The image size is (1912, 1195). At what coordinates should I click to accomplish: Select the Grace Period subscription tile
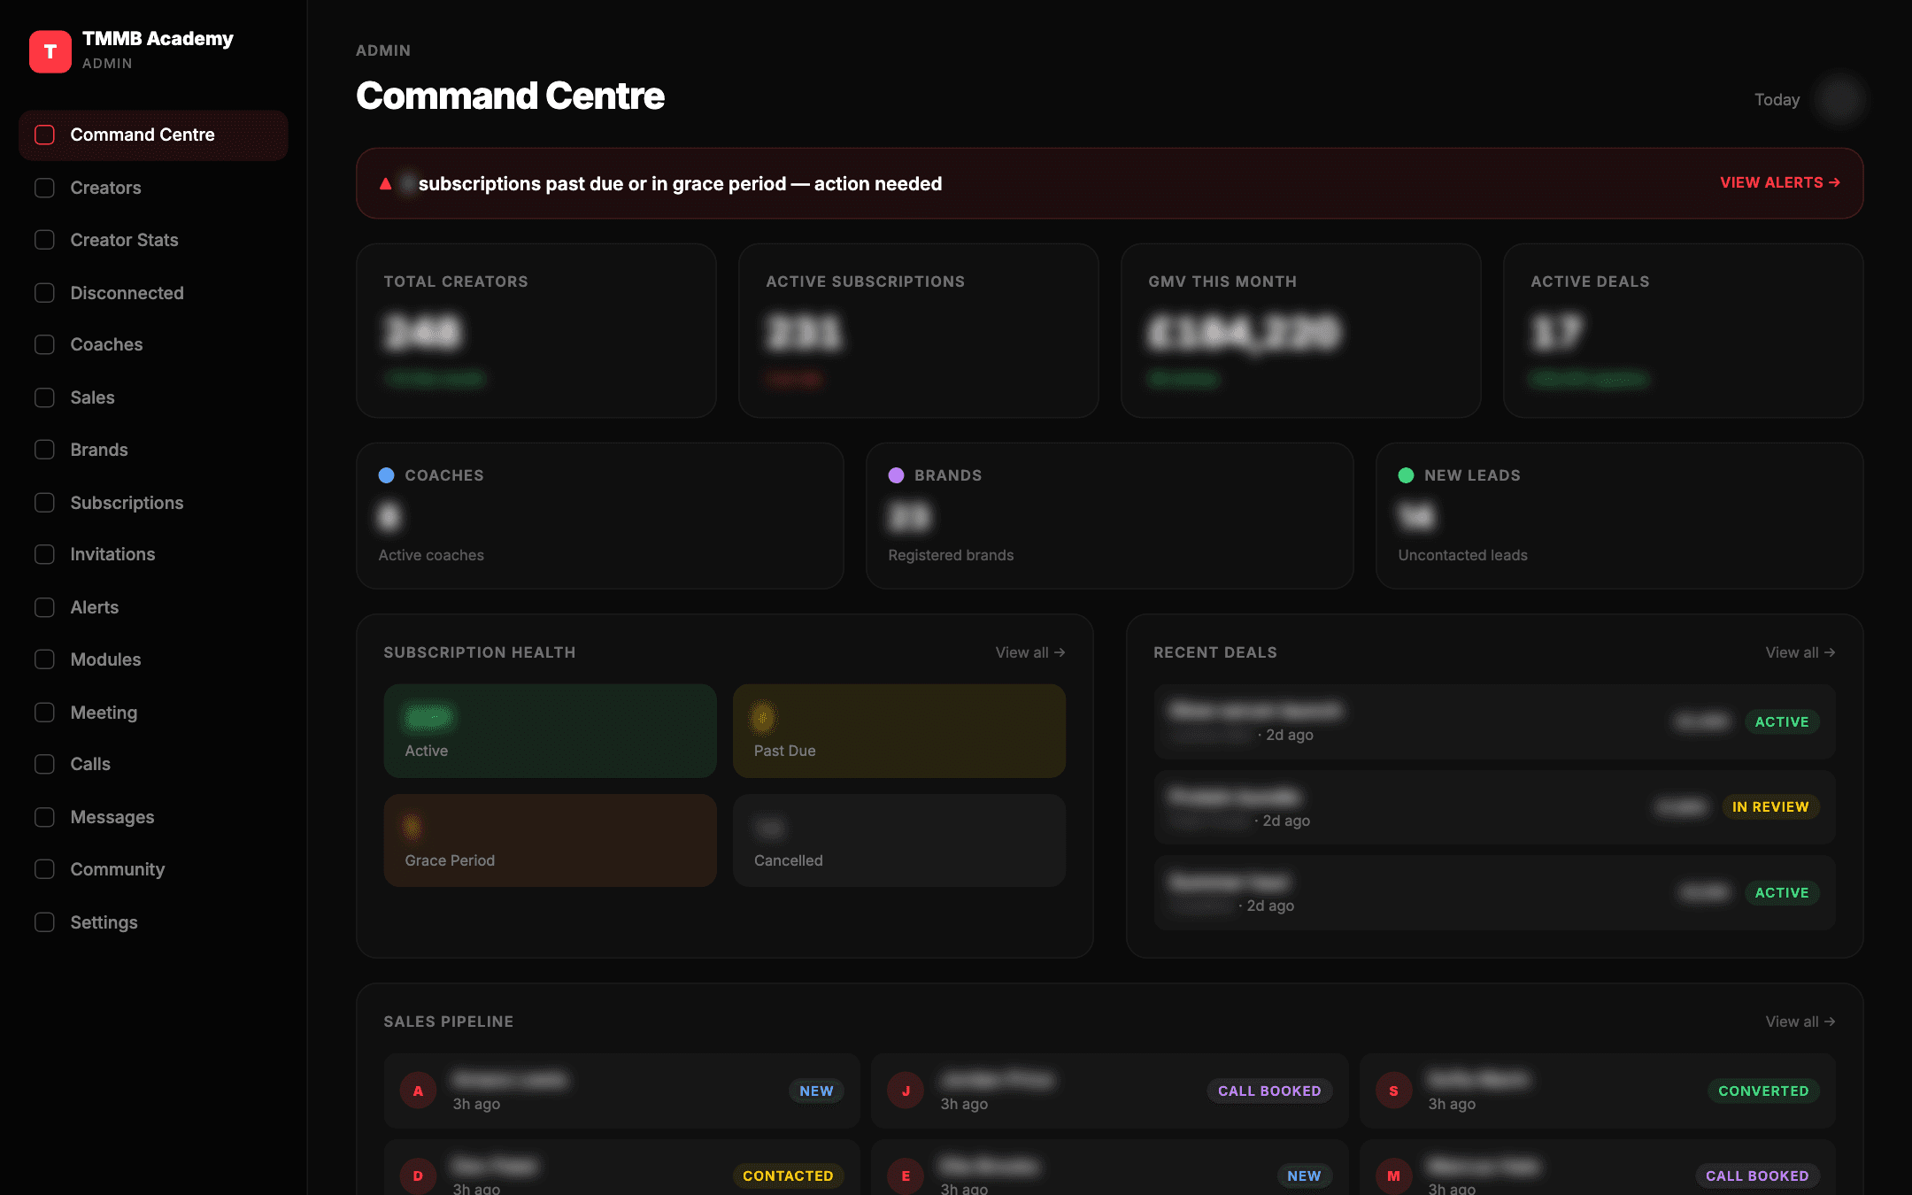pyautogui.click(x=550, y=840)
